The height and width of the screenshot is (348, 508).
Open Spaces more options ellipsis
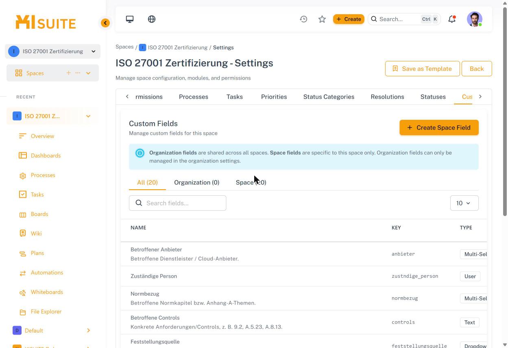(x=78, y=73)
